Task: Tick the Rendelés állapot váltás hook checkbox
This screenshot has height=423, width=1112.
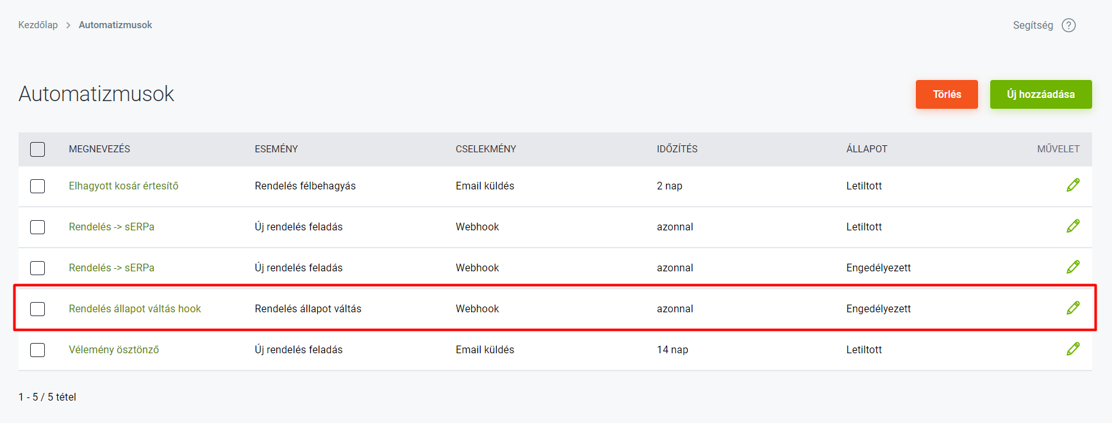Action: tap(38, 309)
